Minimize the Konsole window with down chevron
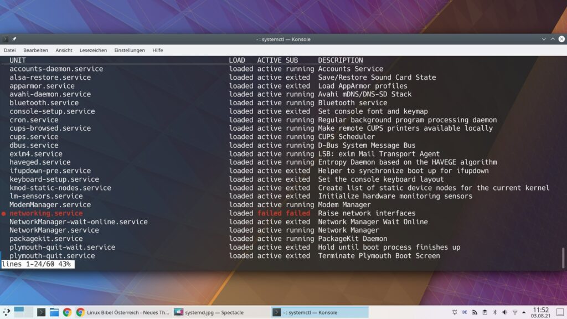This screenshot has width=567, height=319. pyautogui.click(x=544, y=39)
